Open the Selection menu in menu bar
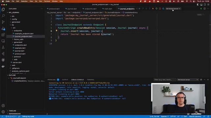 pyautogui.click(x=24, y=1)
